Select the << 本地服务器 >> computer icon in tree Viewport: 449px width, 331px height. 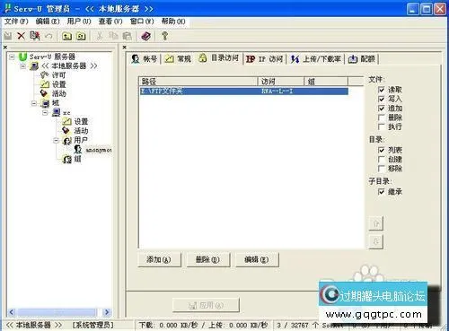tap(34, 65)
